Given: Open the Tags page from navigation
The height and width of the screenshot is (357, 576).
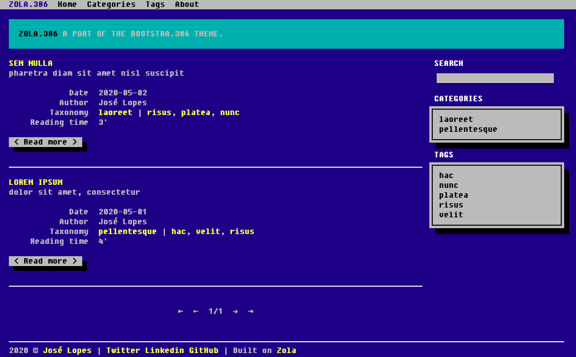Looking at the screenshot, I should click(x=155, y=4).
